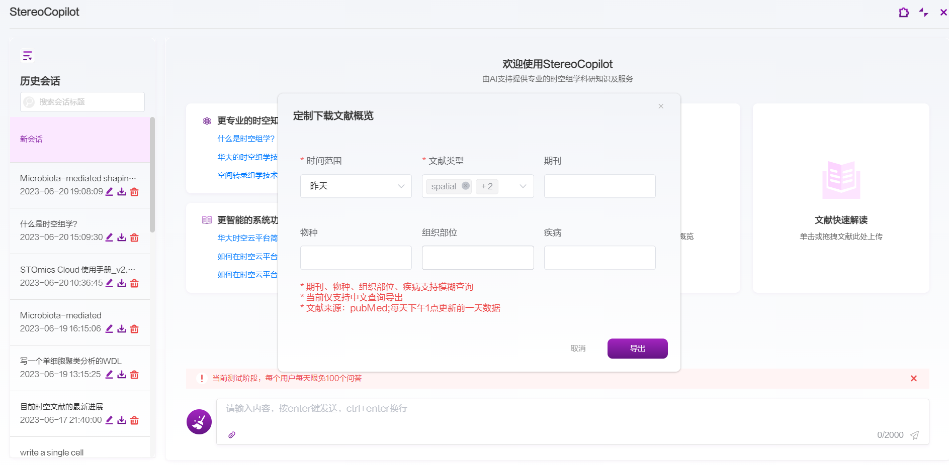This screenshot has height=465, width=949.
Task: Delete the Microbiota-mediated shapin… conversation
Action: pyautogui.click(x=134, y=192)
